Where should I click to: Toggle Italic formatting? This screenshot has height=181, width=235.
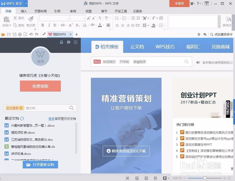tap(49, 25)
